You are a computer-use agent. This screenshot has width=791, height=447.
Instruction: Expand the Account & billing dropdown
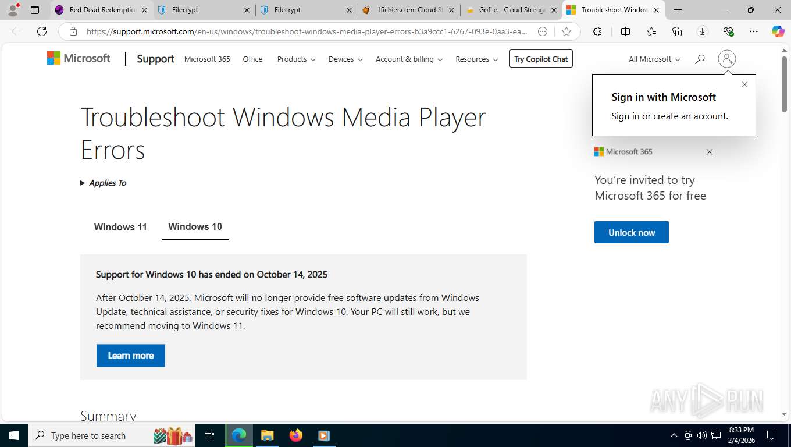[409, 59]
